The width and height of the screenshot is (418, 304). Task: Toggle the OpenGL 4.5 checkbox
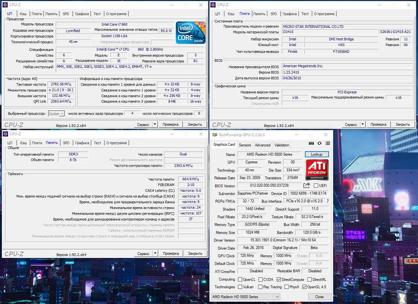click(304, 287)
